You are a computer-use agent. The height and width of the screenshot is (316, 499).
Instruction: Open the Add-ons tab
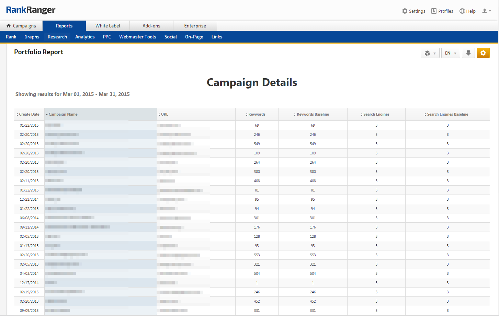(151, 26)
